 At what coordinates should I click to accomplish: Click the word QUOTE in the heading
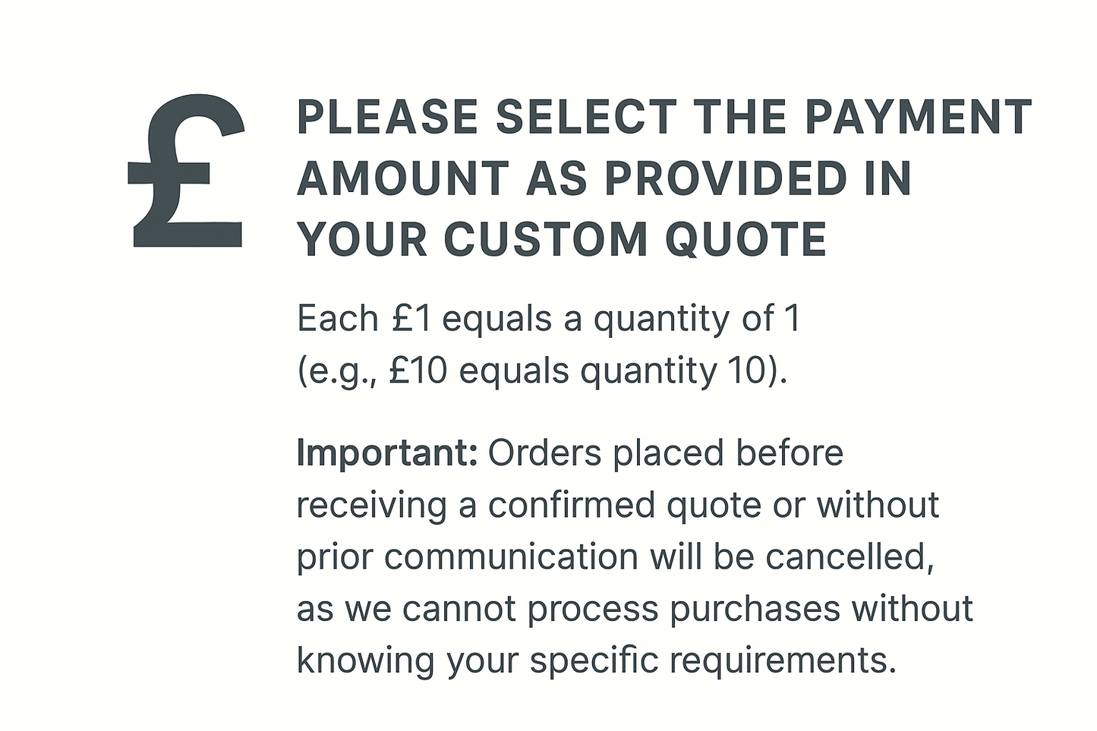coord(746,240)
